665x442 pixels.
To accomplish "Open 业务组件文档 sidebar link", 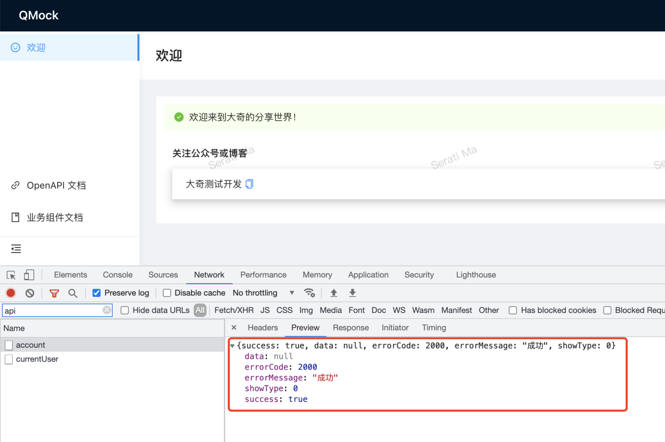I will (69, 217).
